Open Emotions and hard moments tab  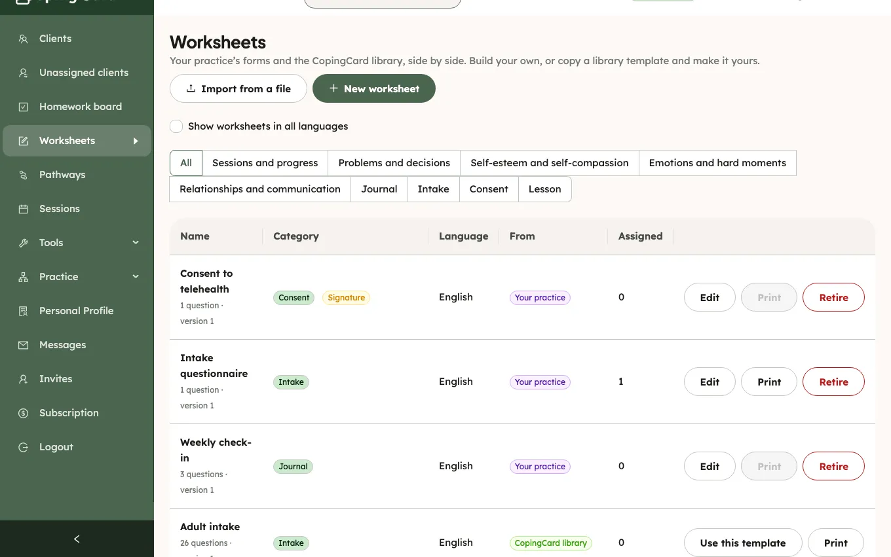click(717, 163)
